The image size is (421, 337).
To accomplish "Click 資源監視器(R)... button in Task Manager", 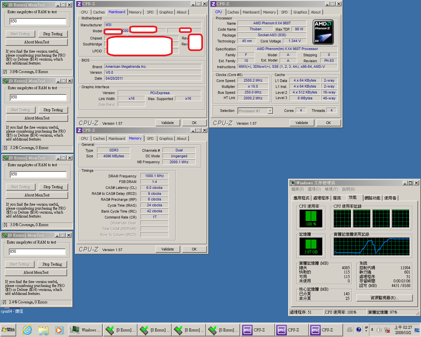I will coord(384,298).
